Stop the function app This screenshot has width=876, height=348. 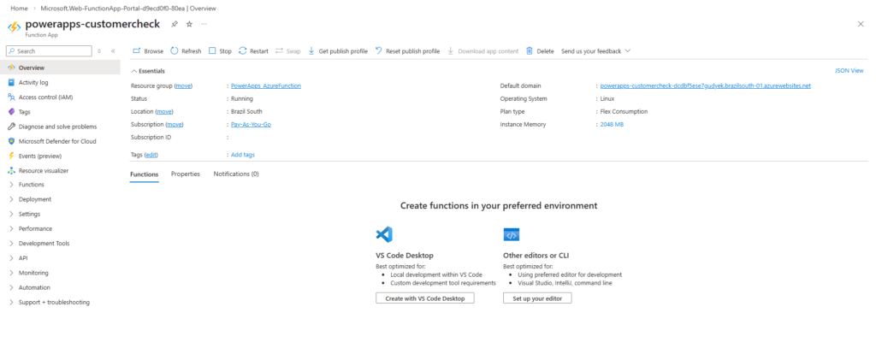[x=220, y=50]
